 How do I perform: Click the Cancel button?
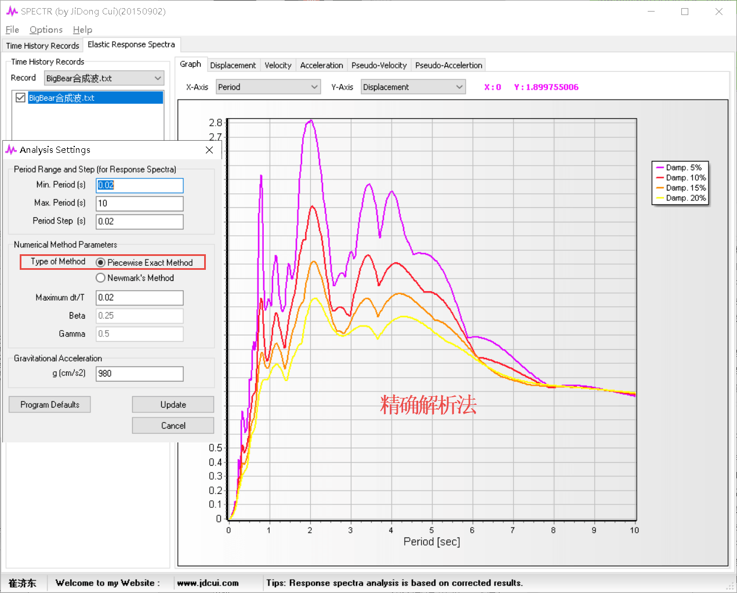tap(173, 426)
